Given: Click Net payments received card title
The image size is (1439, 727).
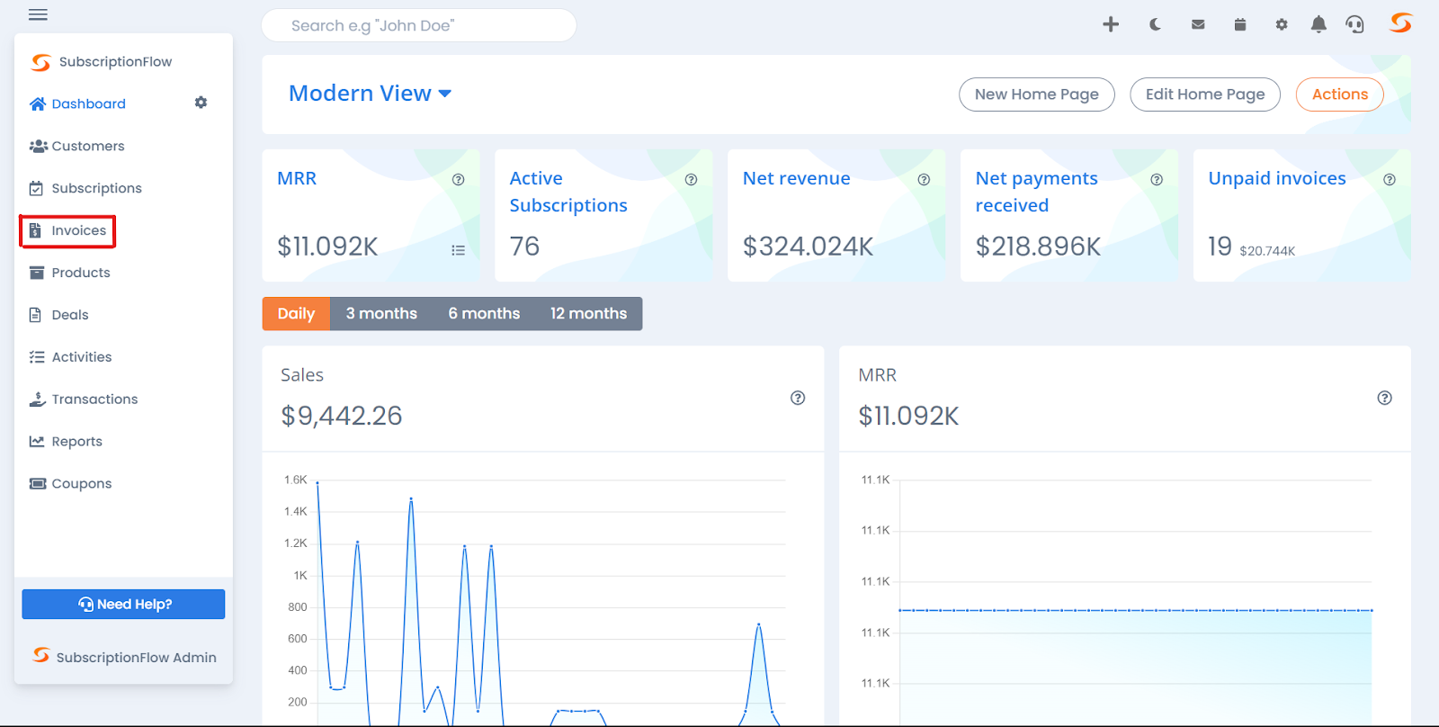Looking at the screenshot, I should pos(1036,192).
